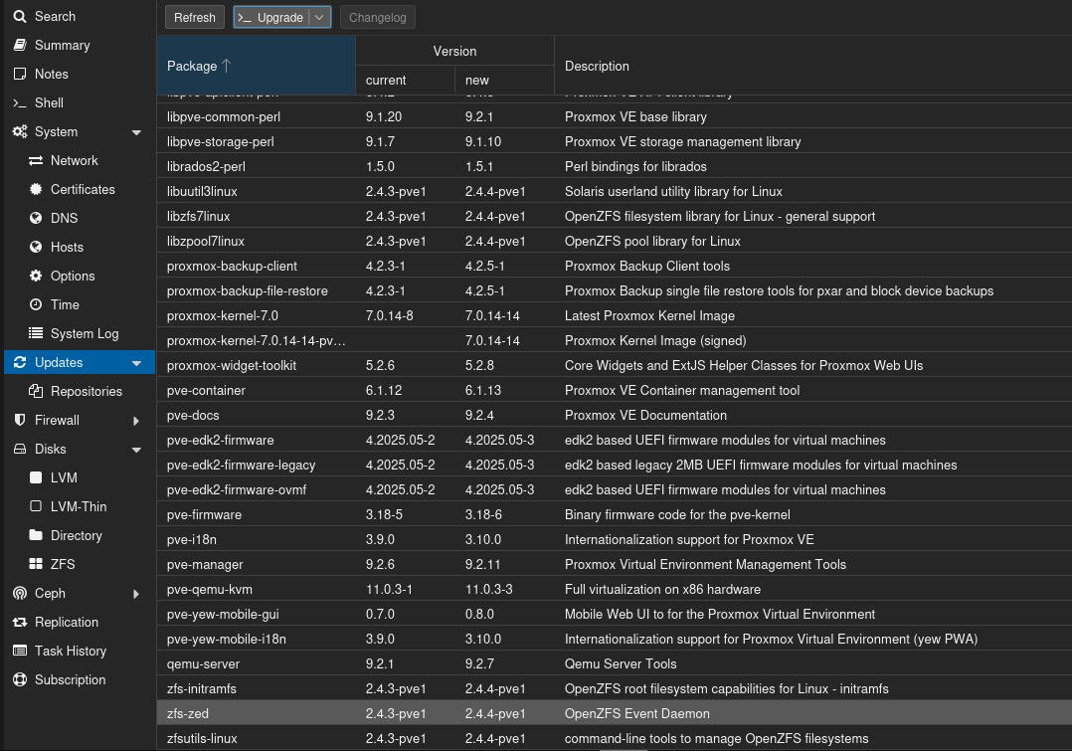Viewport: 1072px width, 751px height.
Task: Click the Ceph logo icon
Action: [20, 593]
